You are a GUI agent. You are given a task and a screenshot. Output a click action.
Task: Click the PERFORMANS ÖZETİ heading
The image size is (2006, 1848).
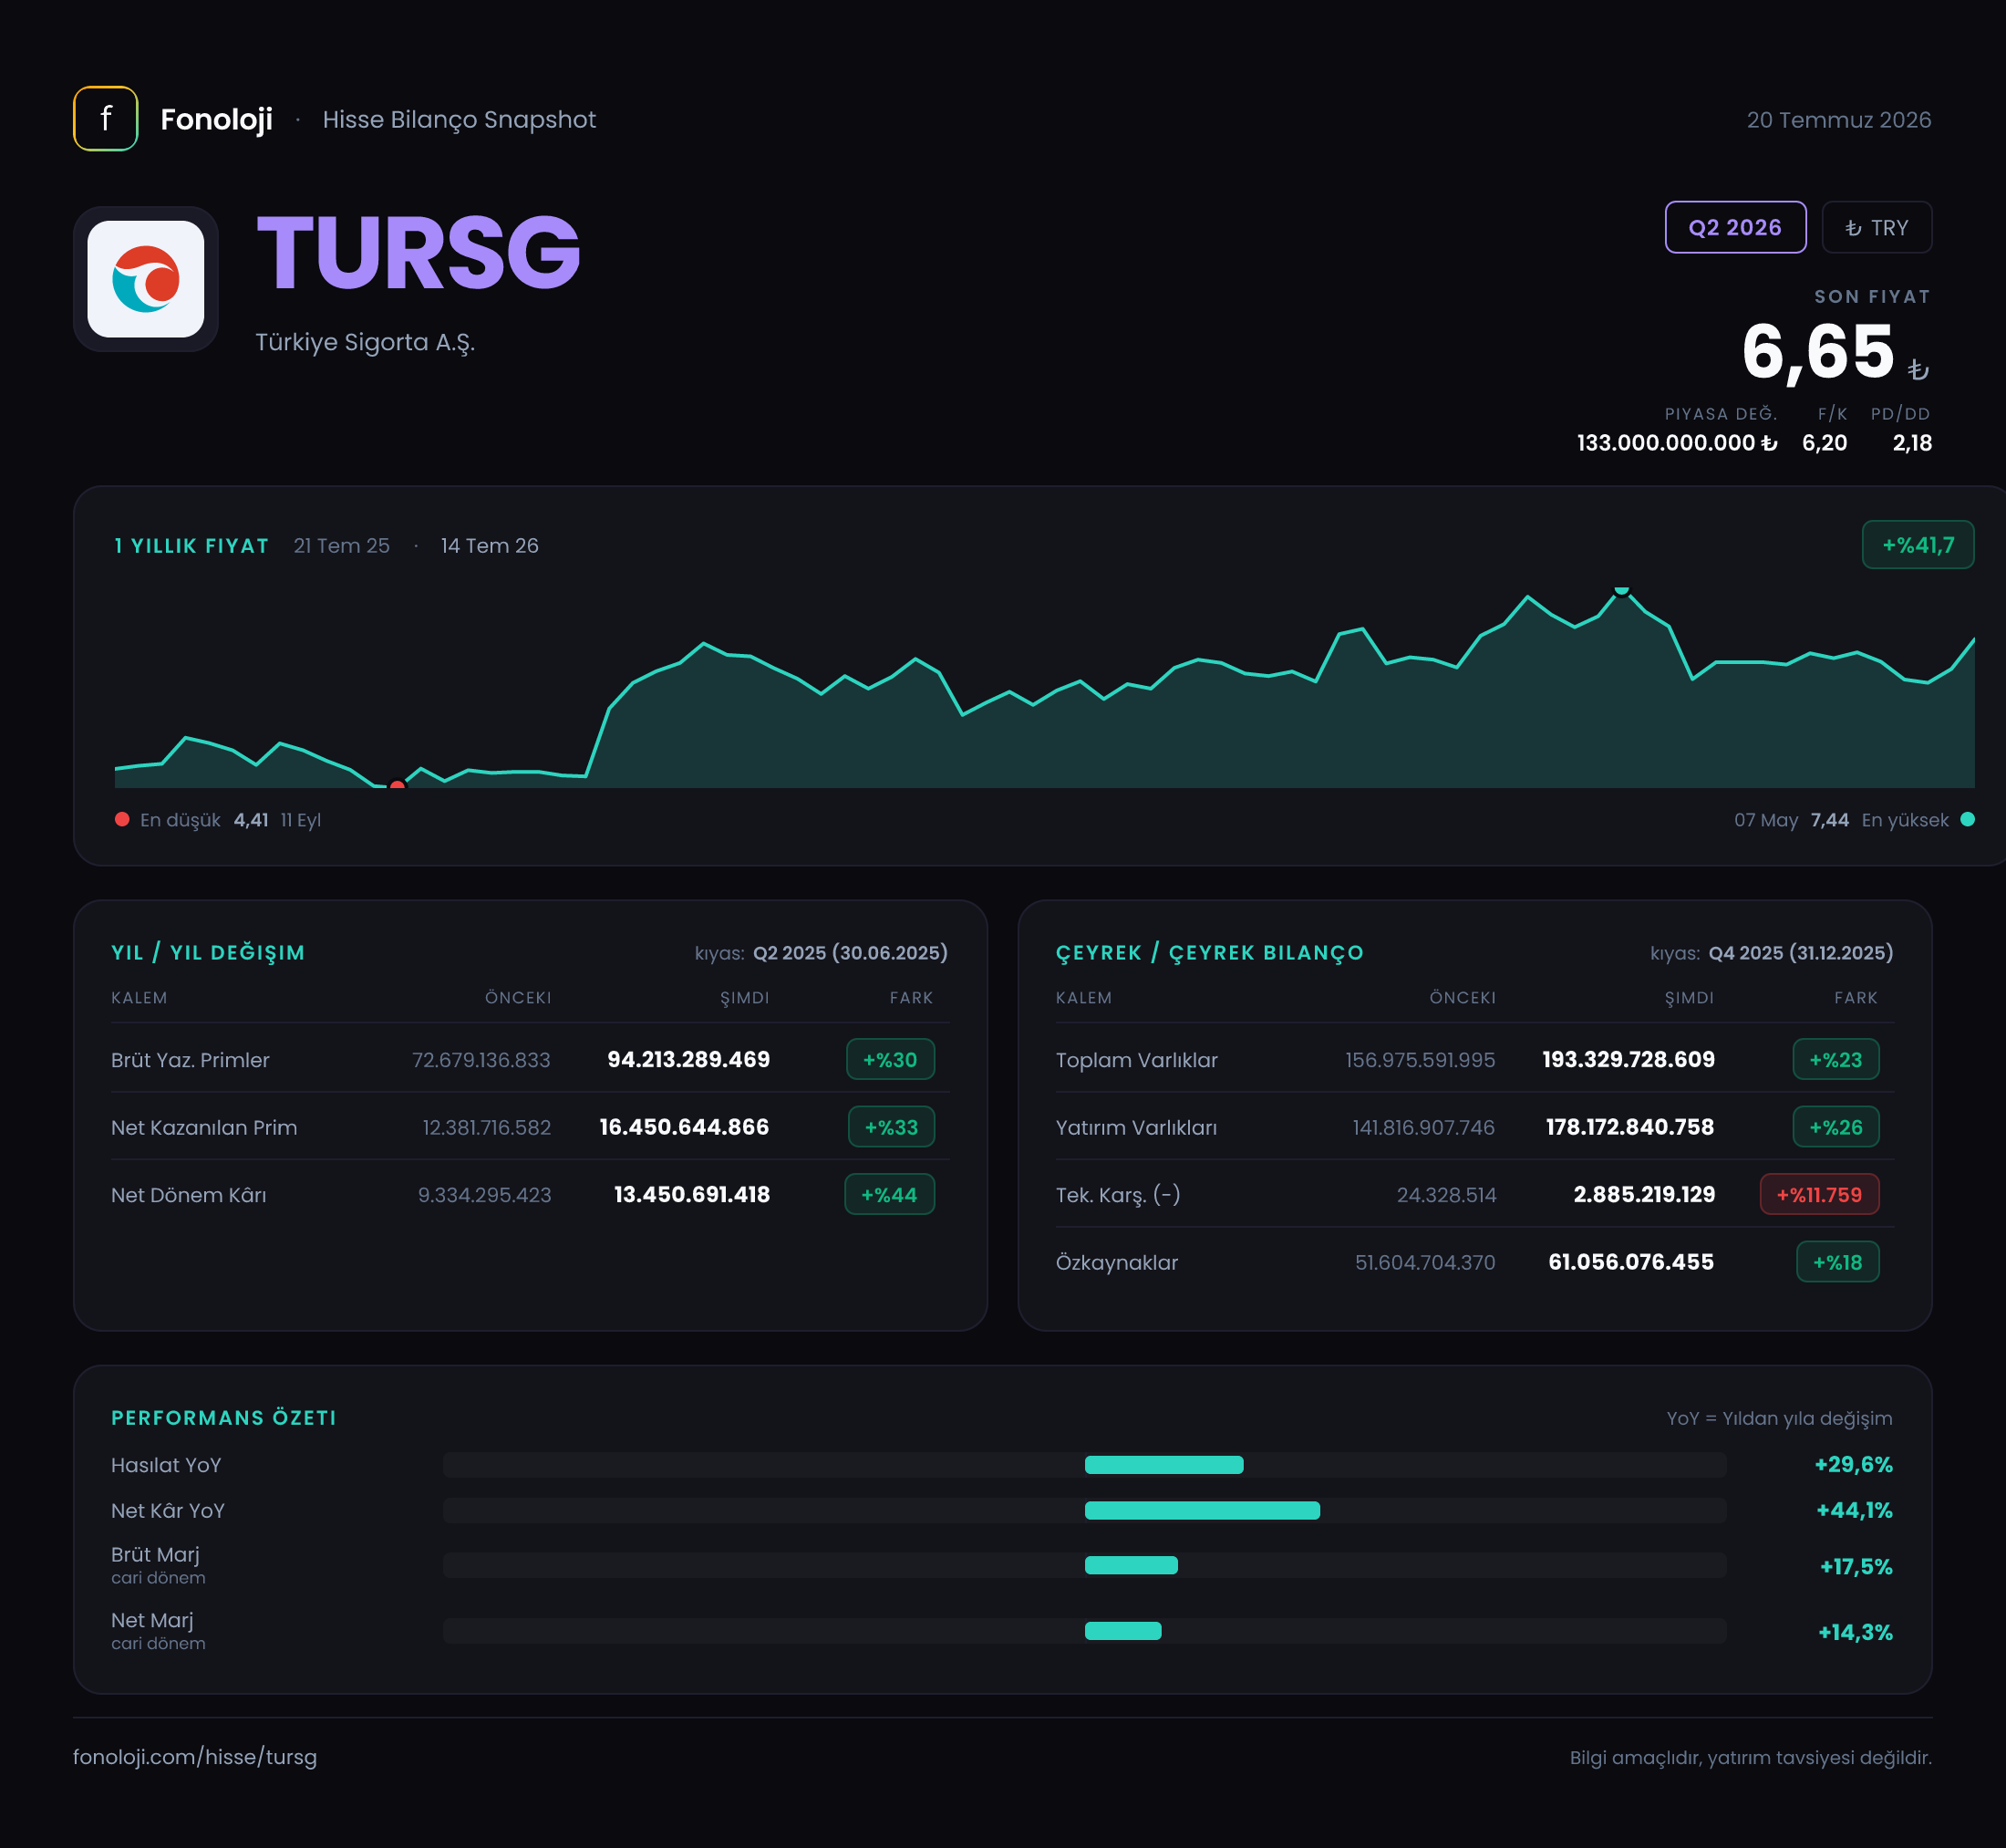[224, 1418]
